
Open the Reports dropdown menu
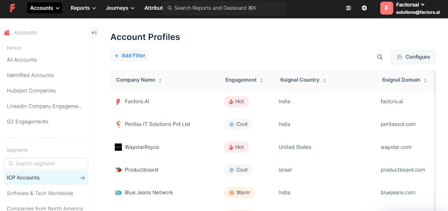point(83,8)
